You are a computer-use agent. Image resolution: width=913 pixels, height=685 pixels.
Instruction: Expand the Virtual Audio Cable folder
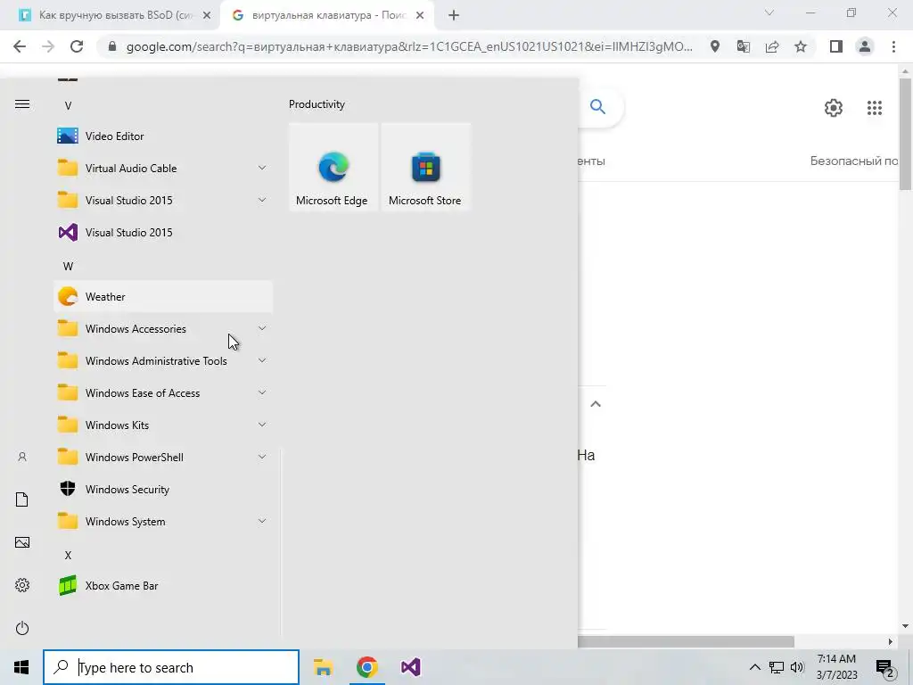point(163,168)
